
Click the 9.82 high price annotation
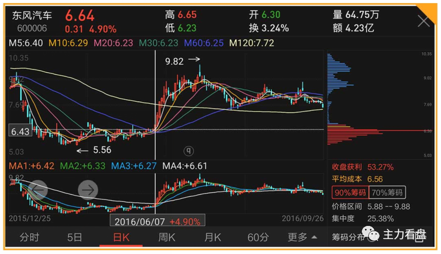pyautogui.click(x=174, y=61)
